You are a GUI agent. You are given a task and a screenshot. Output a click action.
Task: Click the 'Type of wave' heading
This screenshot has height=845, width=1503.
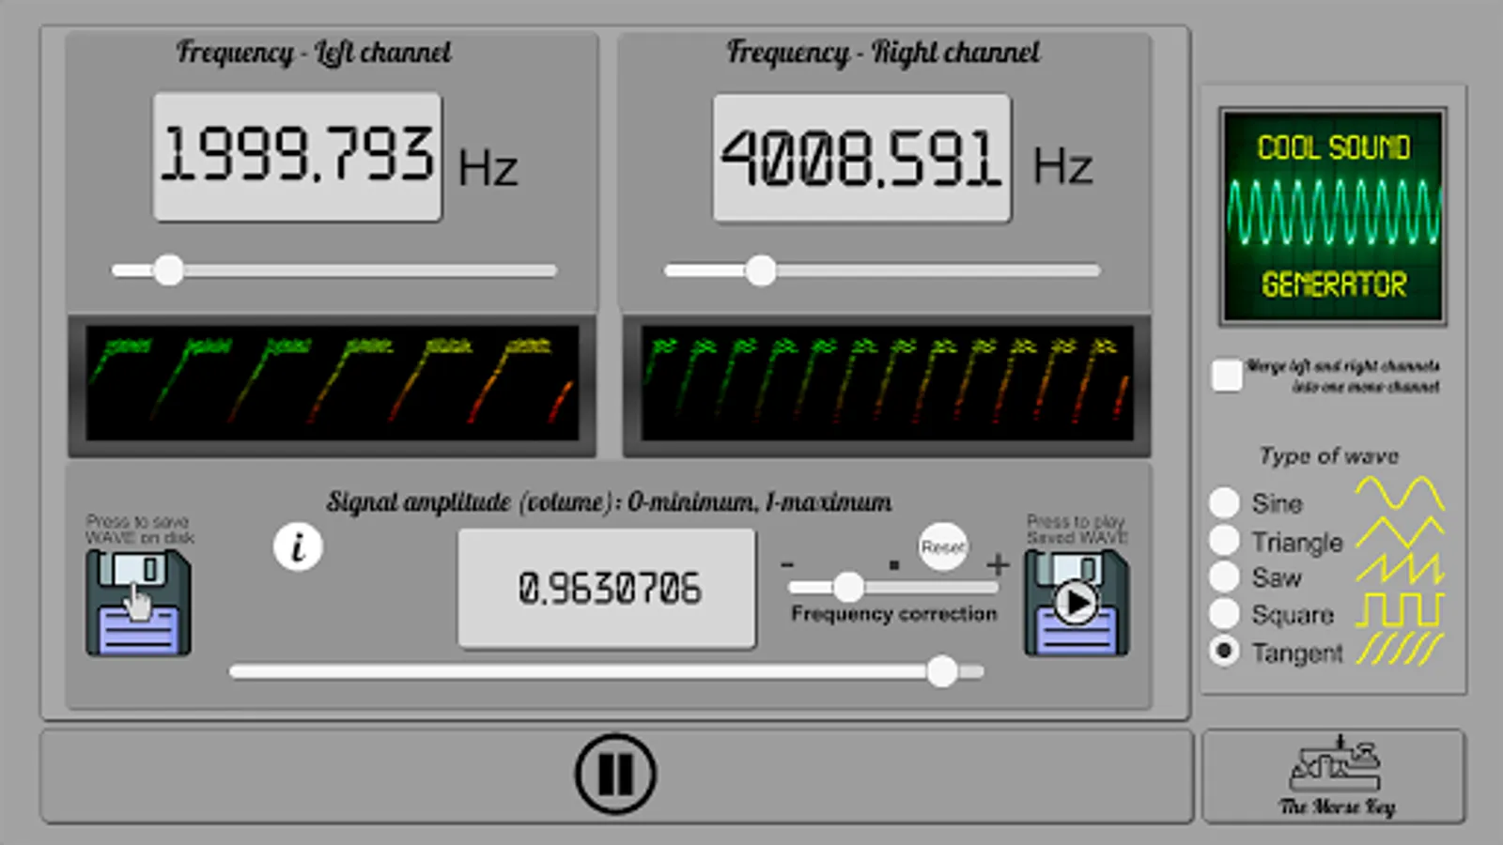pyautogui.click(x=1329, y=456)
